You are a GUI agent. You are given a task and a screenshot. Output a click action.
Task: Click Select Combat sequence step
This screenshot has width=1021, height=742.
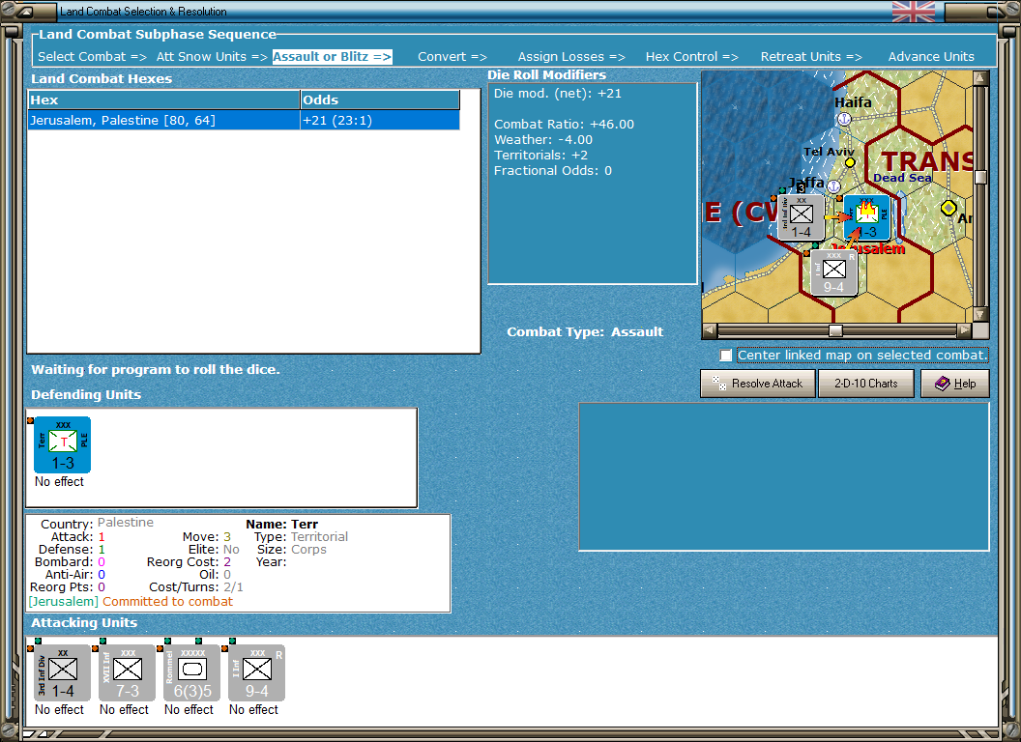pyautogui.click(x=92, y=57)
